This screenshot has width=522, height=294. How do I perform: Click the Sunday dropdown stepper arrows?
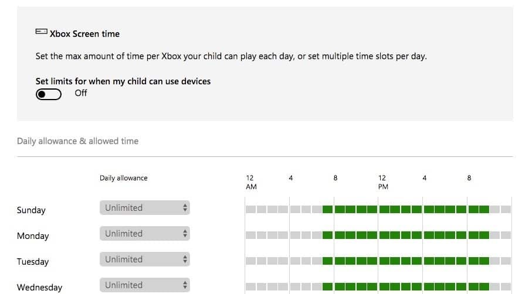185,207
